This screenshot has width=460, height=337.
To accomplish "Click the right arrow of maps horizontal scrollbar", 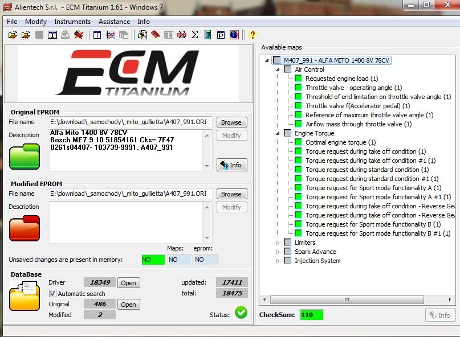I will tap(450, 299).
